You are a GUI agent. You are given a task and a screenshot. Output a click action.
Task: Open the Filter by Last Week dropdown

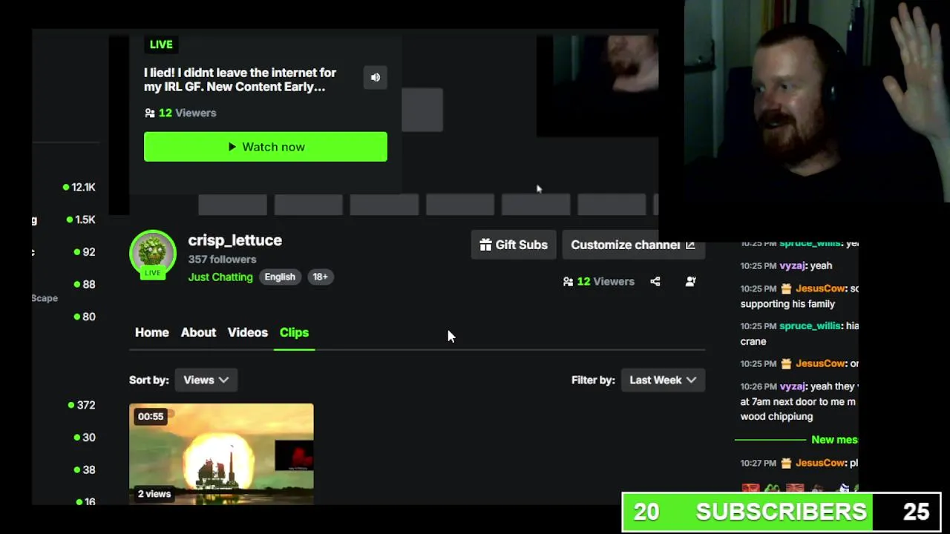point(663,380)
